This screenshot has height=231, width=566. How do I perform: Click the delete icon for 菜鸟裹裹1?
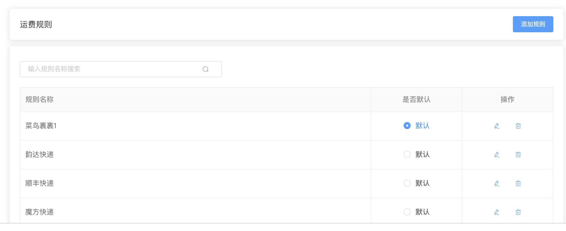pos(518,126)
